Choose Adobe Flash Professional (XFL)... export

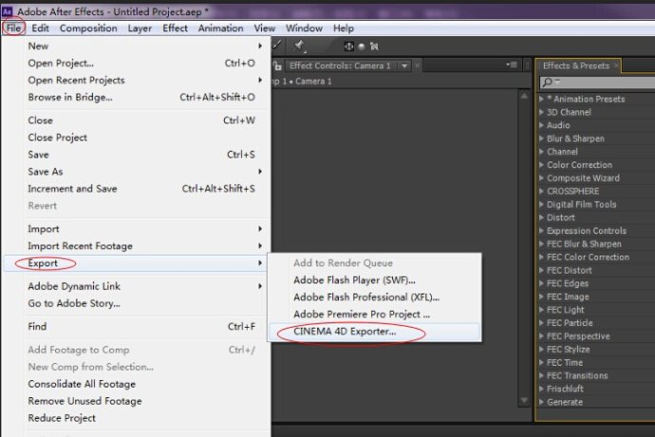[x=375, y=297]
